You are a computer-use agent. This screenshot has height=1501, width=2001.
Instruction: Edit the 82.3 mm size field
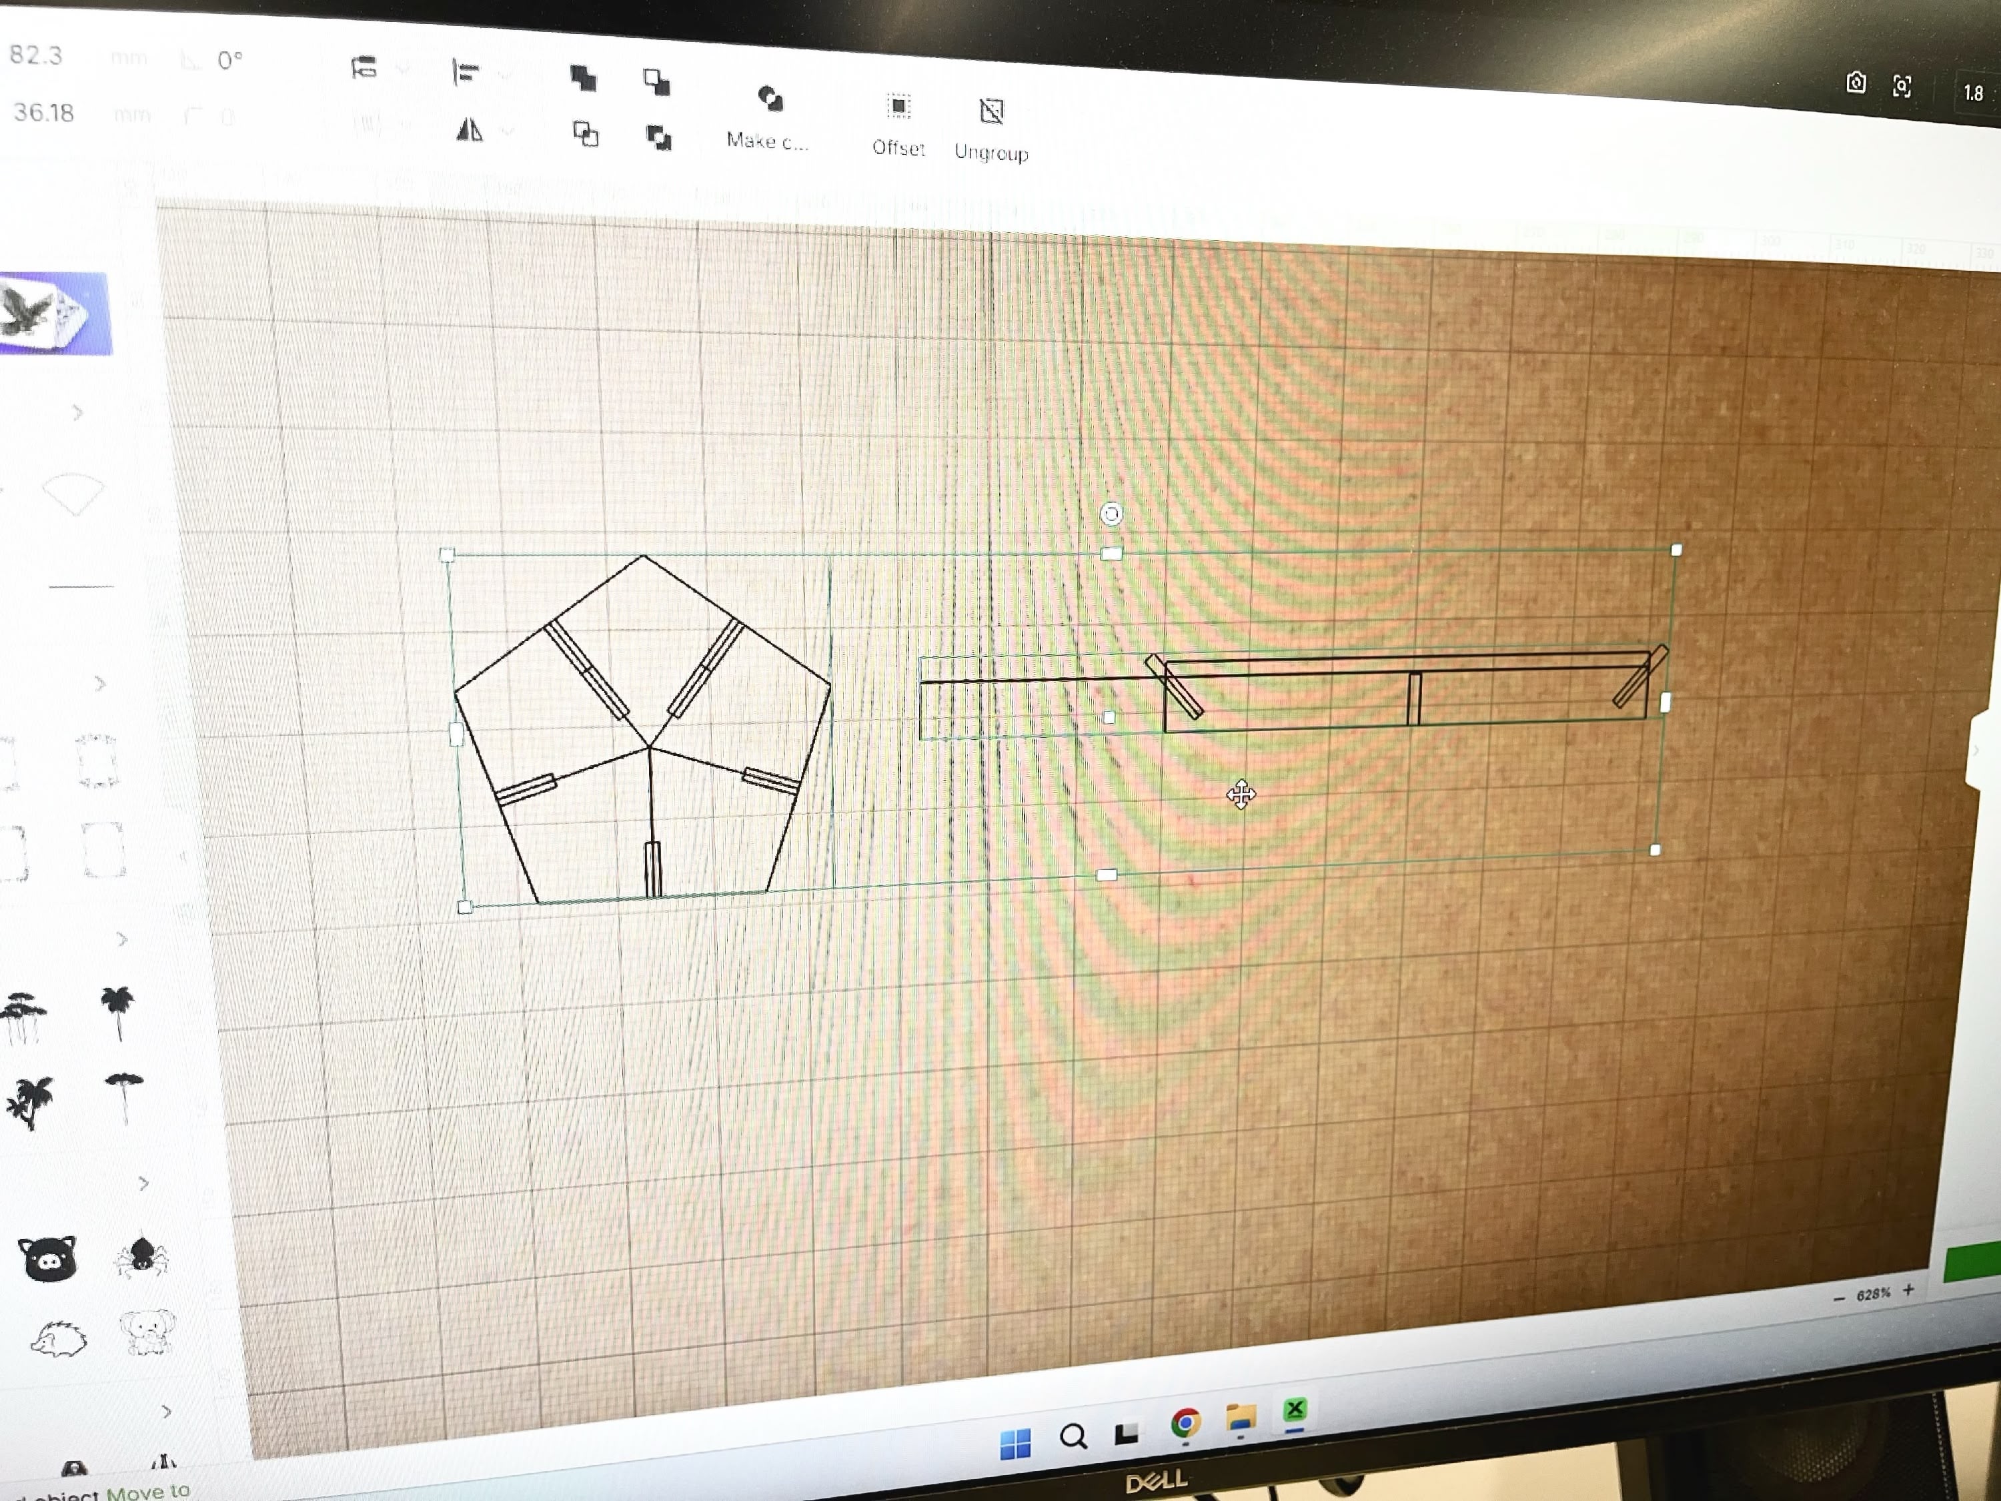[36, 55]
